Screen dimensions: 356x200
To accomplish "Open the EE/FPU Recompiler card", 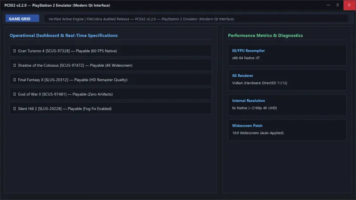I will coord(287,55).
